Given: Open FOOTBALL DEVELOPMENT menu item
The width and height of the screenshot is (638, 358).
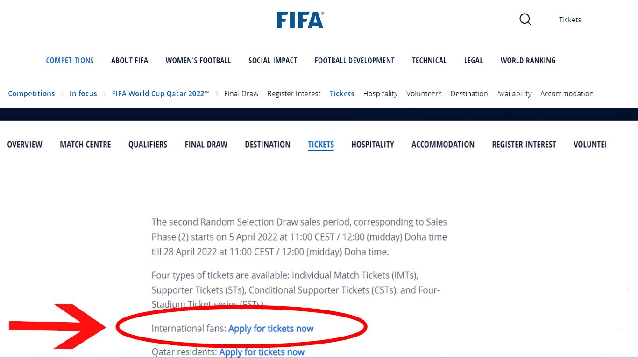Looking at the screenshot, I should click(x=354, y=60).
